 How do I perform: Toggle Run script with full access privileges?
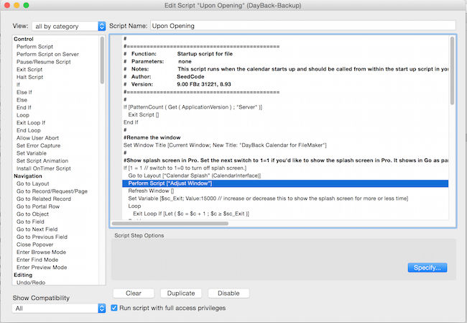coord(114,308)
